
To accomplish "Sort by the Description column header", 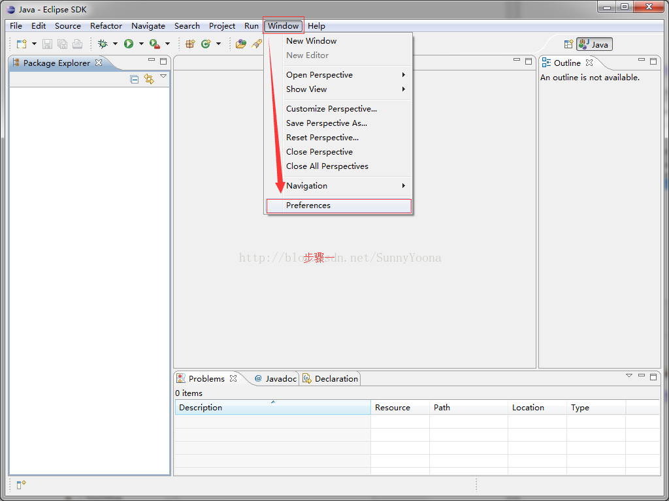I will [x=273, y=408].
